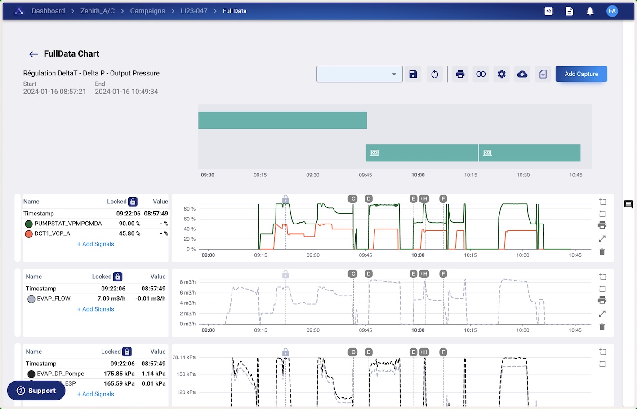Expand the EVAP_FLOW chart to fullscreen

pos(602,314)
